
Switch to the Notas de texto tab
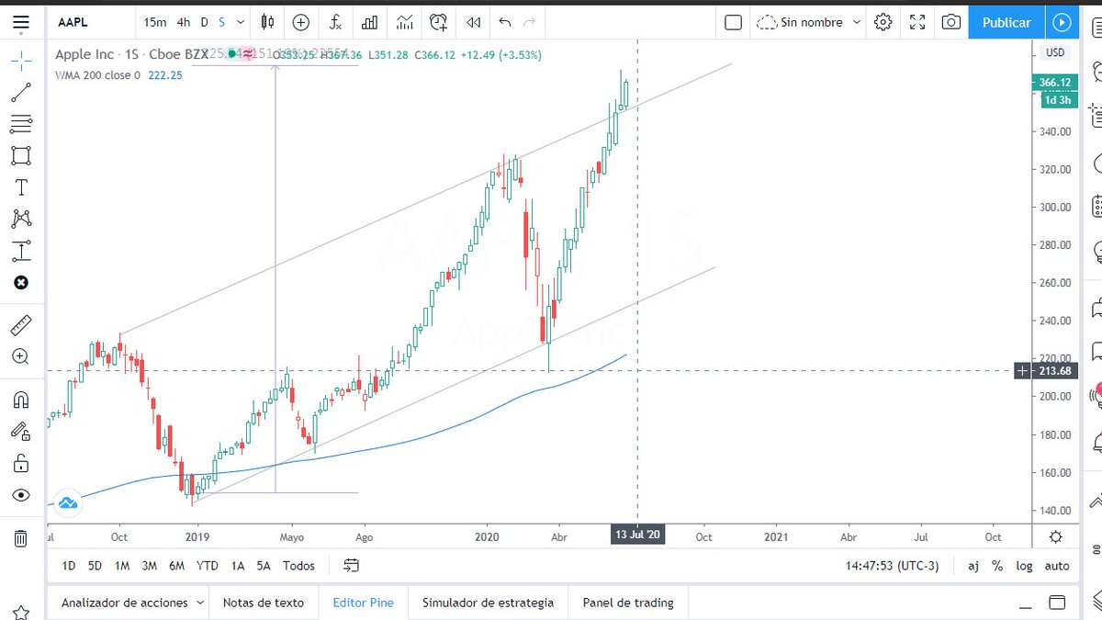click(263, 603)
